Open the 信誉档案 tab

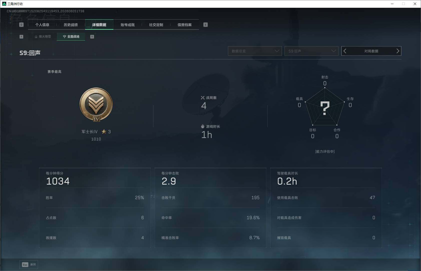[x=184, y=25]
